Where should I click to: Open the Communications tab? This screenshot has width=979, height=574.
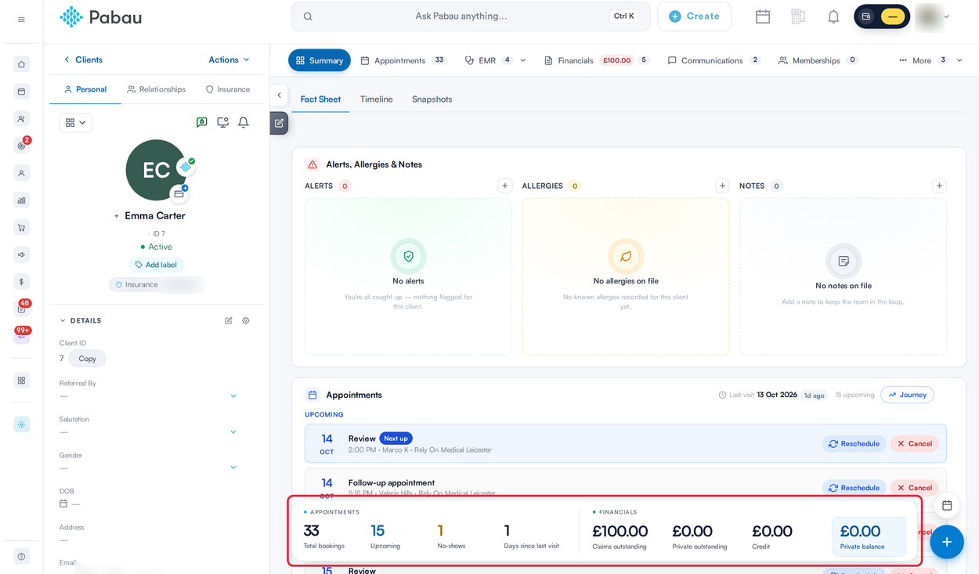714,60
